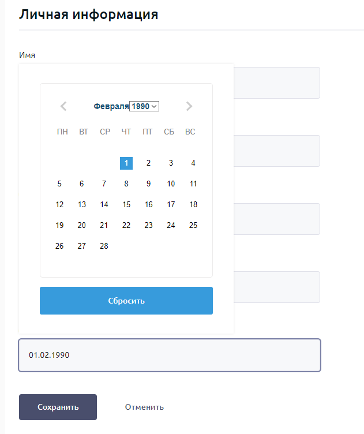Image resolution: width=364 pixels, height=434 pixels.
Task: Select day 9 in the calendar
Action: coord(148,184)
